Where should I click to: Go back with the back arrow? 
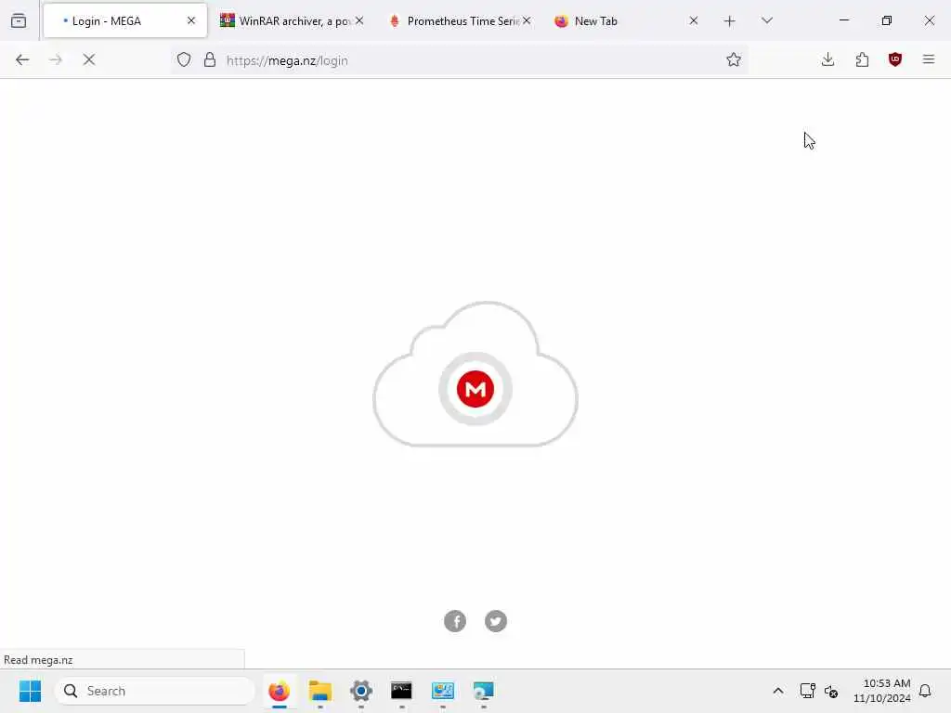point(22,59)
